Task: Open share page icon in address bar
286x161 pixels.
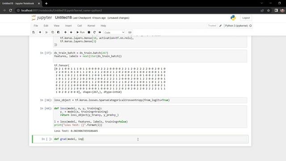Action: [x=262, y=10]
